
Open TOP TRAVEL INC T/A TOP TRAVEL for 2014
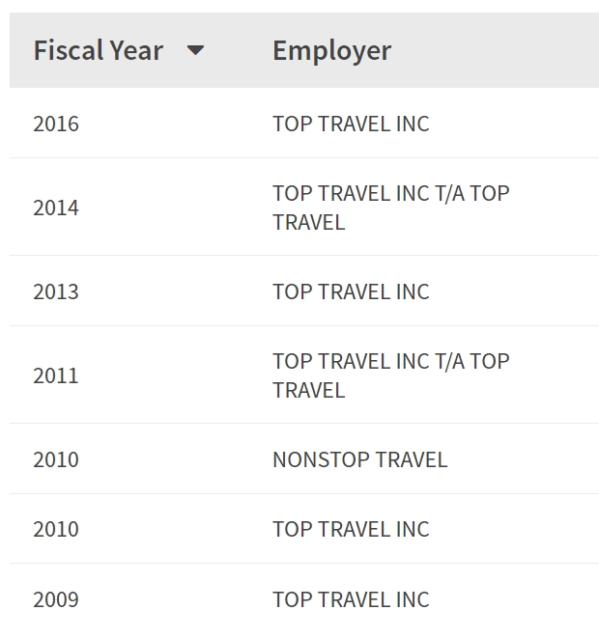(x=390, y=194)
